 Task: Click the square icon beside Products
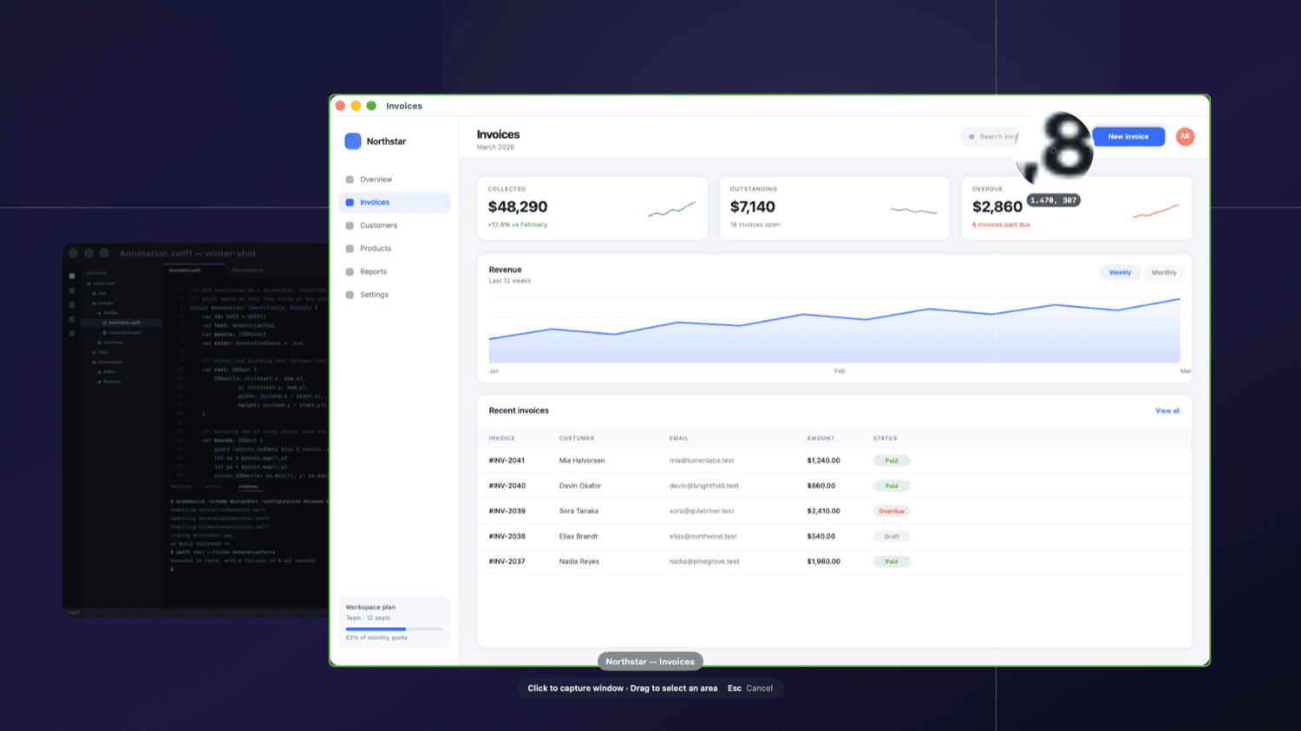point(350,249)
